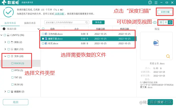Click the search magnifier in search box
Viewport: 176px width, 108px height.
[86, 22]
